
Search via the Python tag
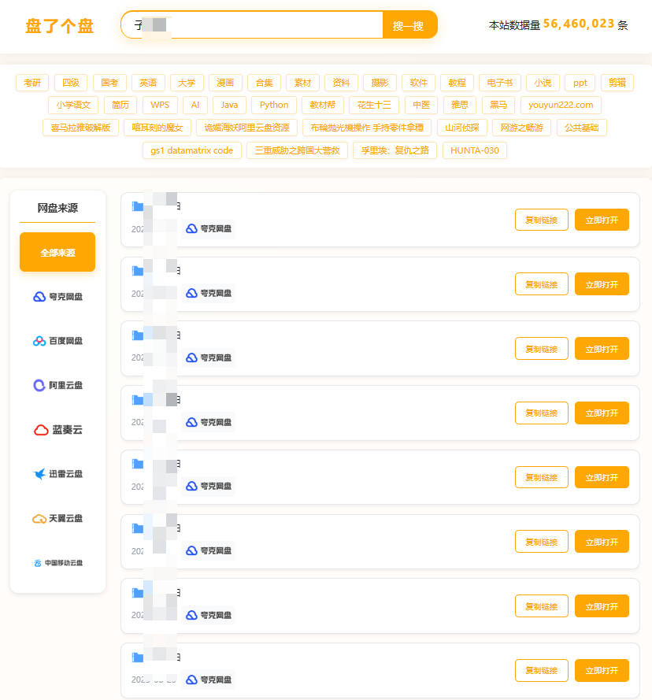coord(273,104)
